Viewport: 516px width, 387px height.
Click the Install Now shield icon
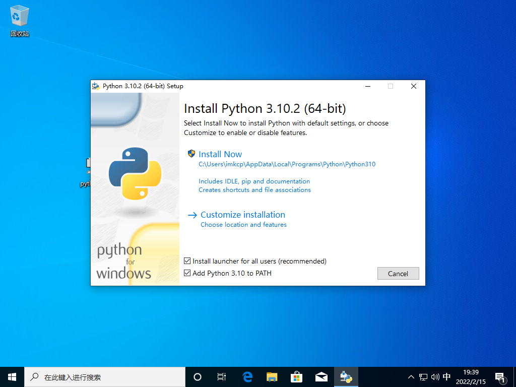click(x=191, y=154)
